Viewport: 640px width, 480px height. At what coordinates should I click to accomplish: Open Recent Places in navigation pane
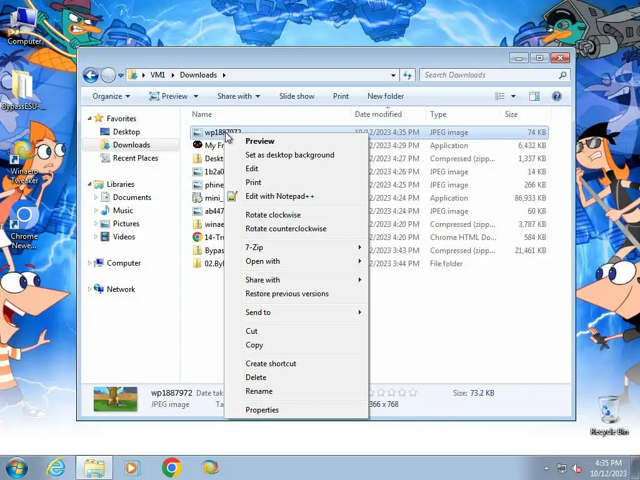click(x=135, y=158)
